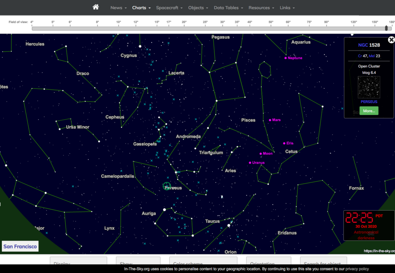
Task: Click the Cygnus constellation label
Action: coord(129,55)
